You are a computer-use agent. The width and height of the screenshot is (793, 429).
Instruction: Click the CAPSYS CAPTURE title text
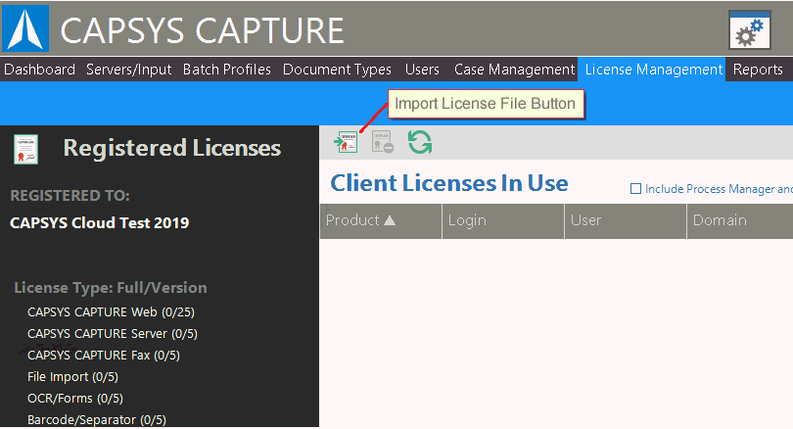[202, 30]
